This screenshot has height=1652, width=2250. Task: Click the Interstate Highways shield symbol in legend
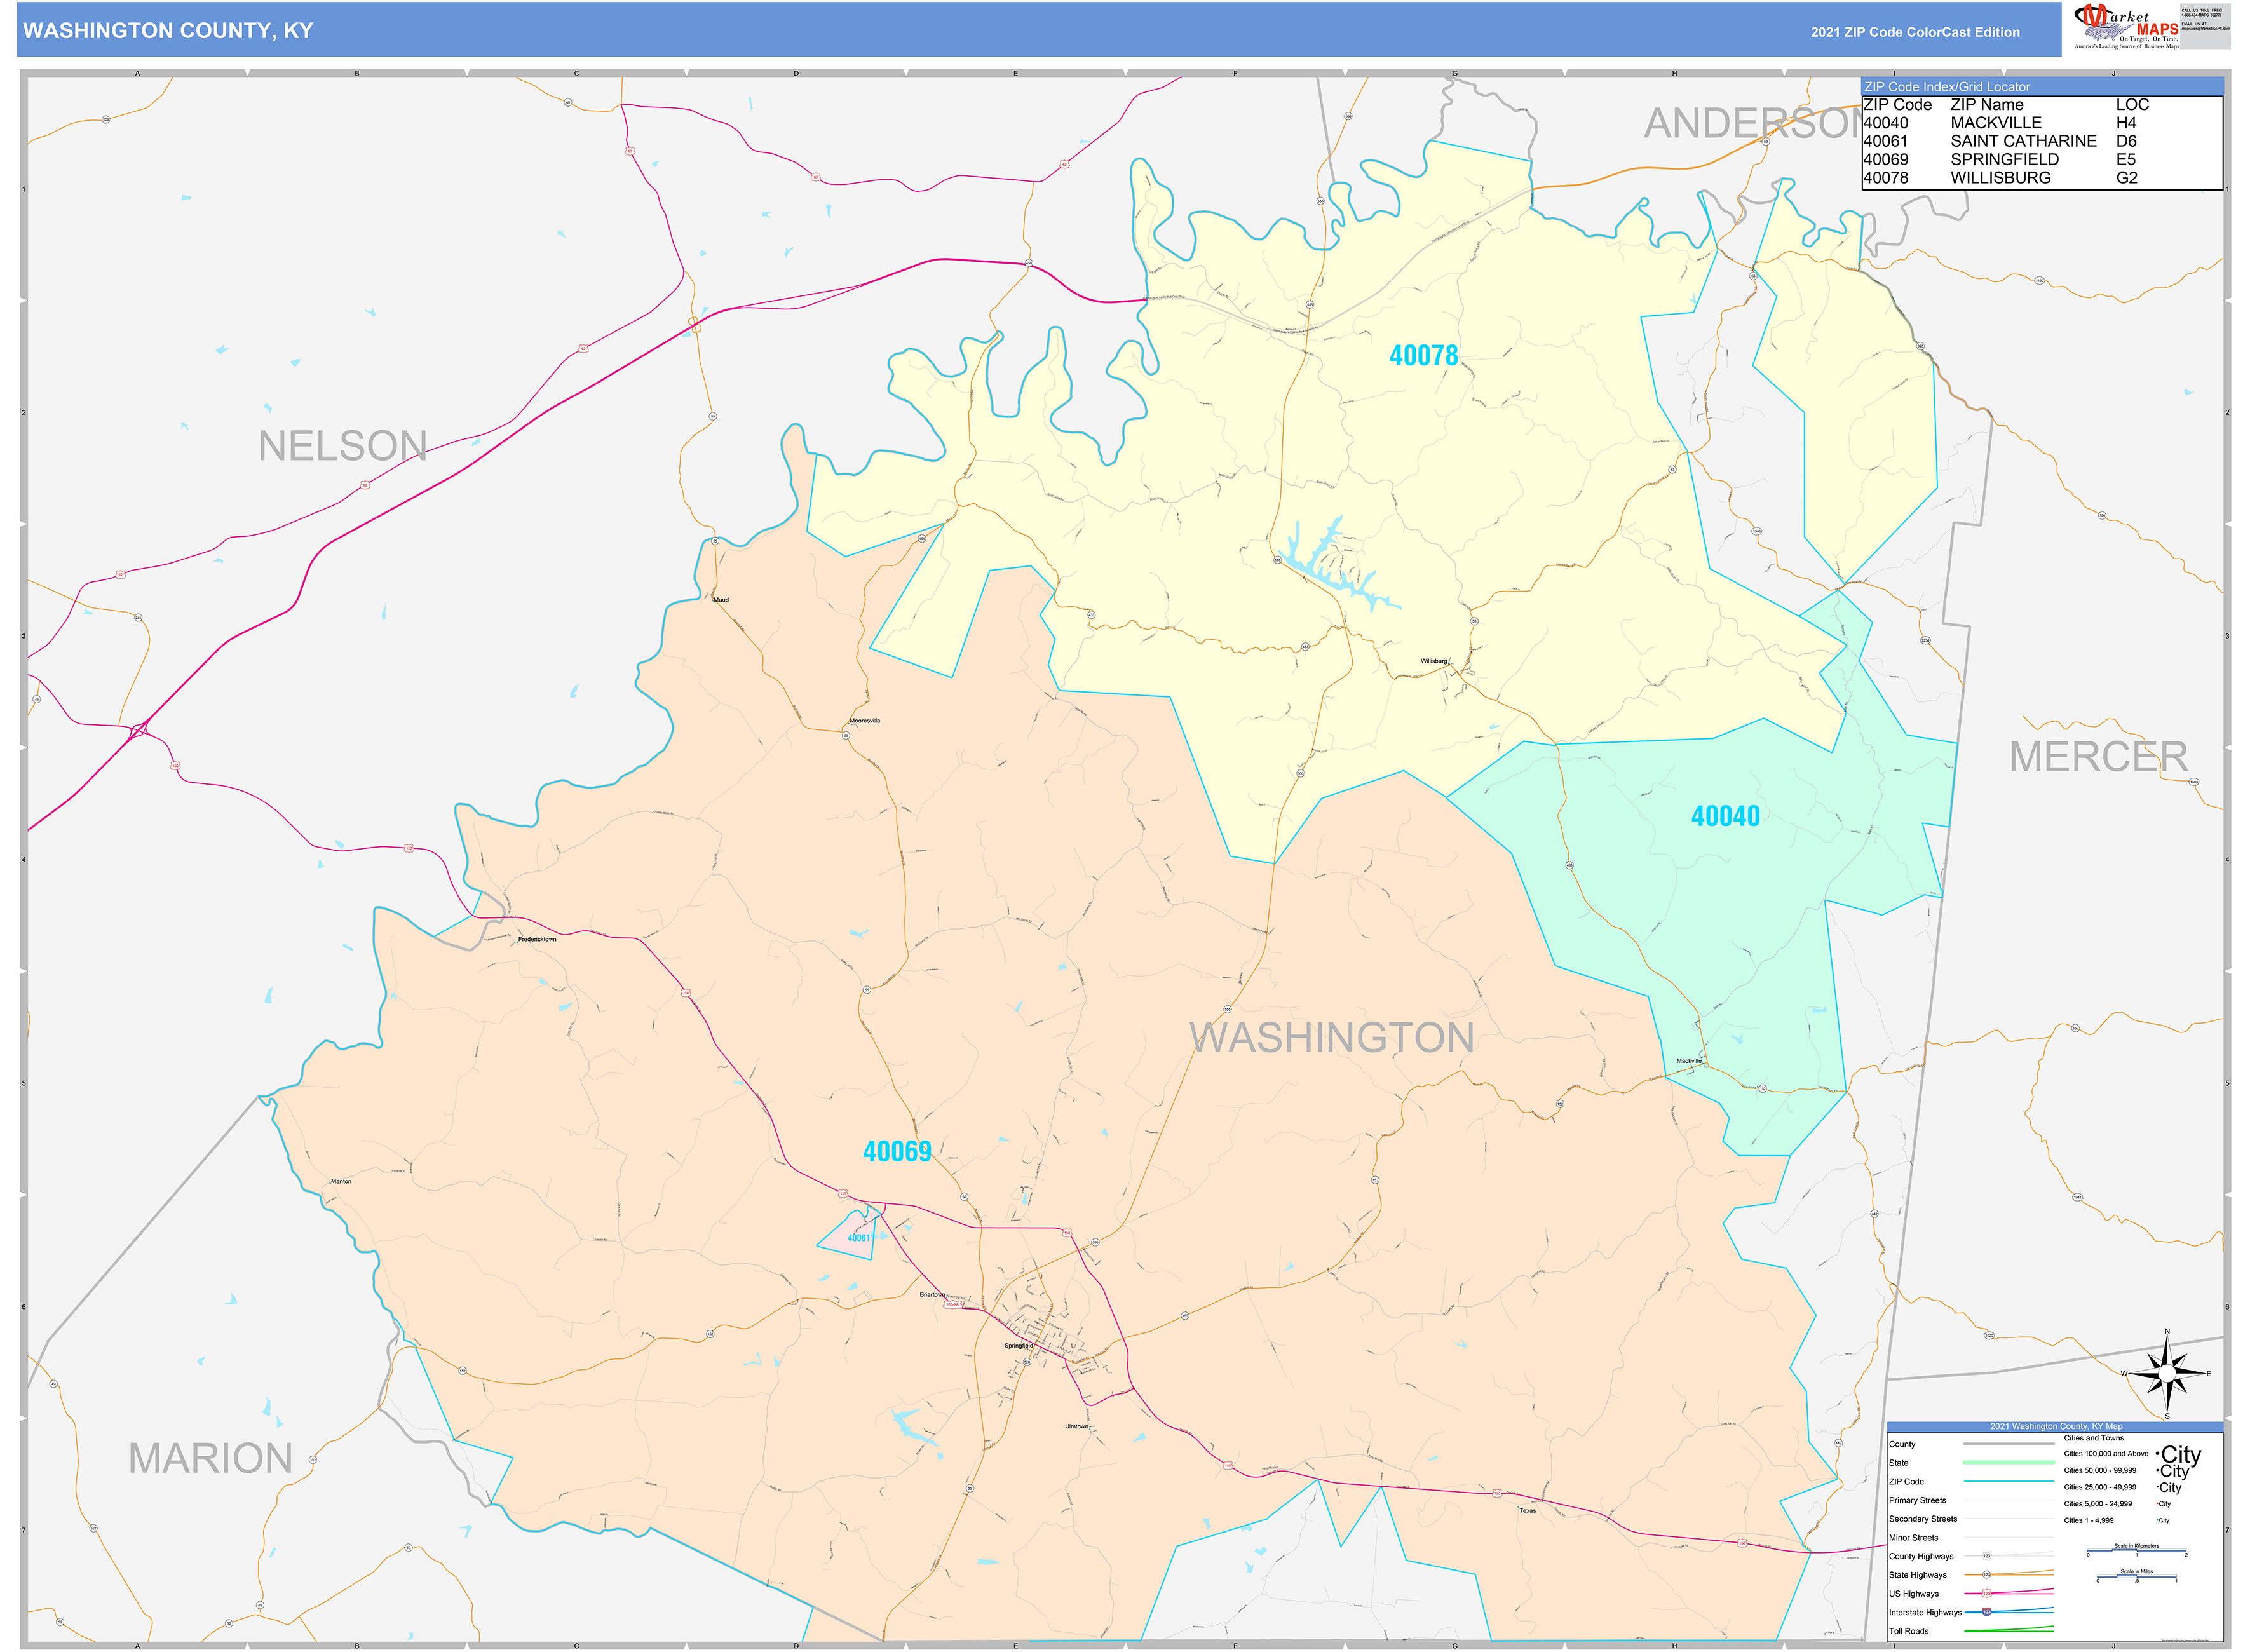[1987, 1612]
